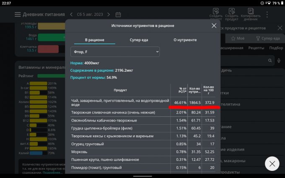Screen dimensions: 285x178
Task: Click the Создать рецепт icon
Action: 215,11
